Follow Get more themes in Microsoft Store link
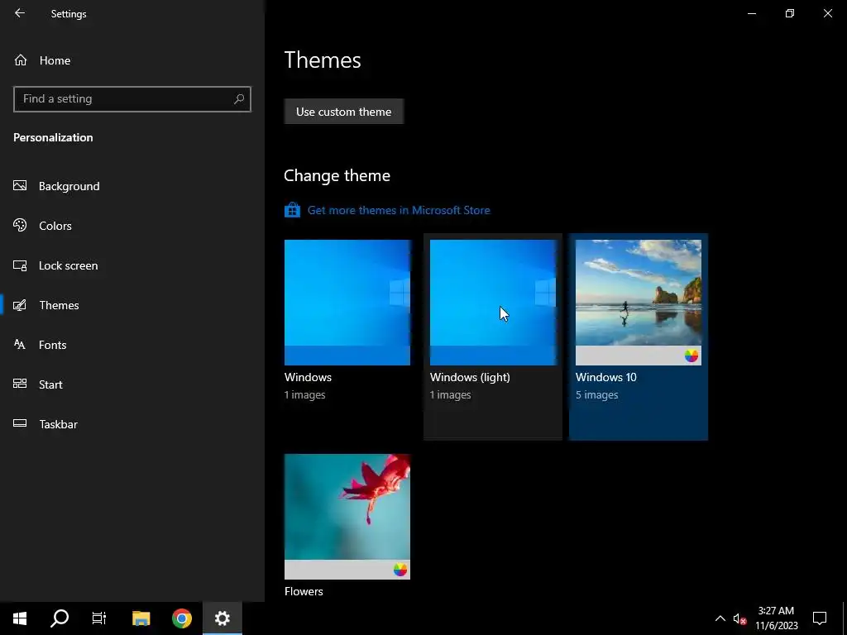This screenshot has width=847, height=635. (399, 210)
